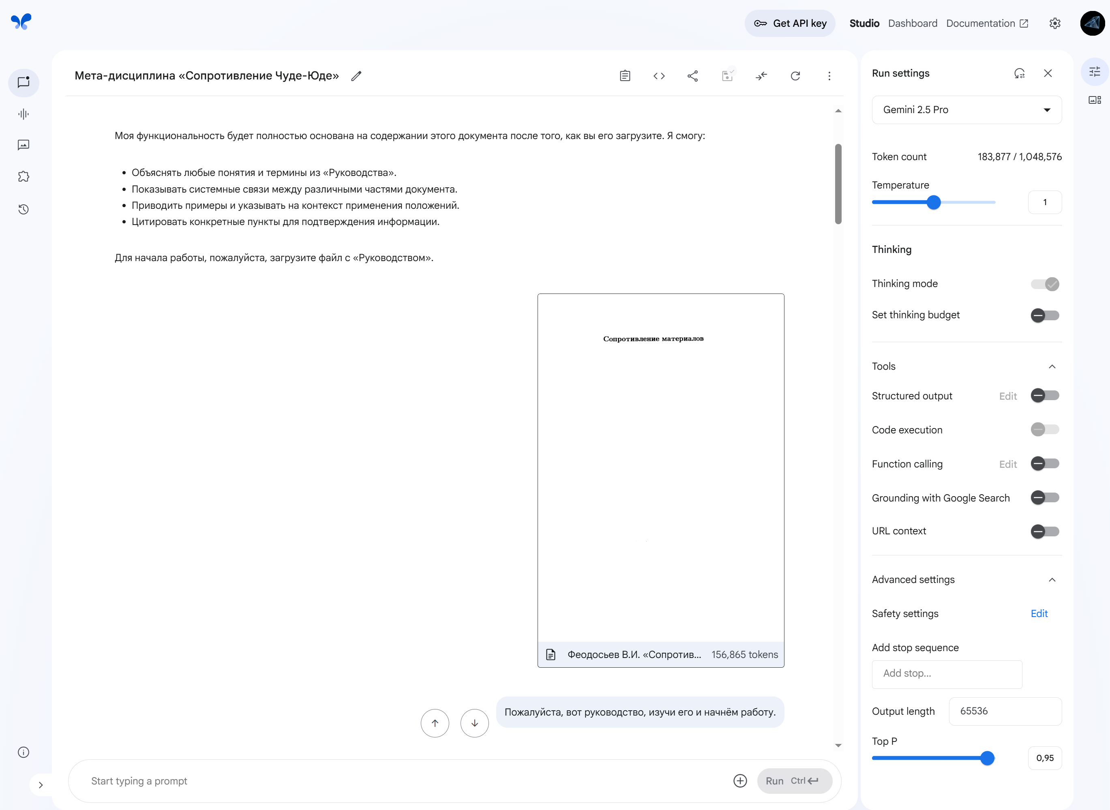Open system instructions clipboard icon
This screenshot has width=1110, height=810.
625,76
